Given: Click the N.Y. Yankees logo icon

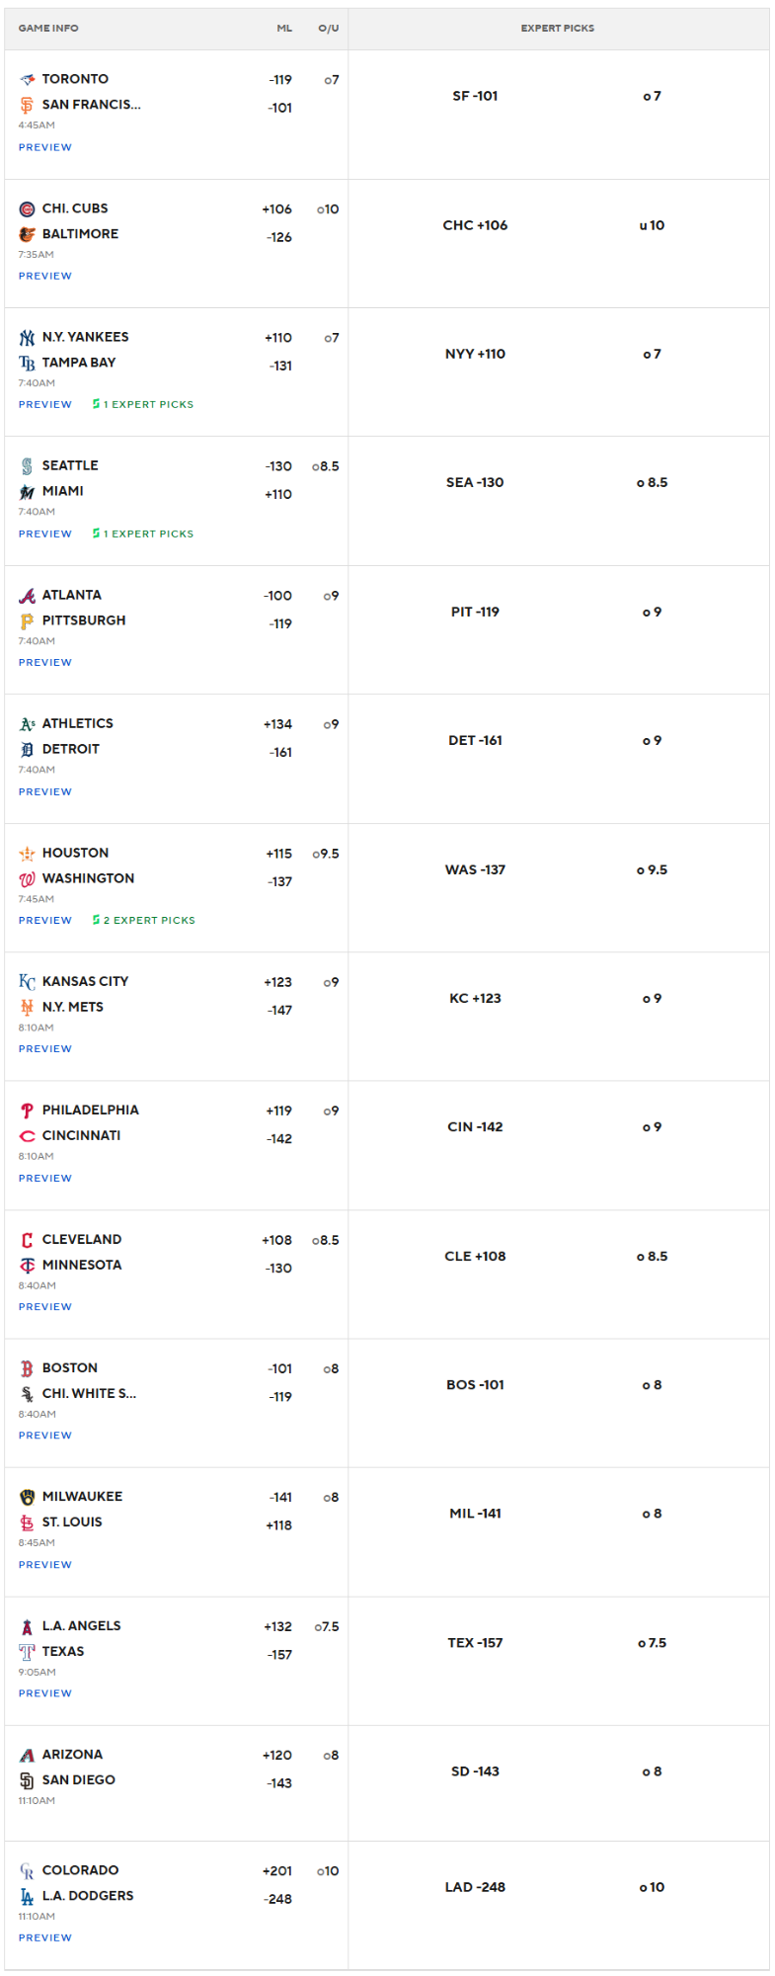Looking at the screenshot, I should (27, 337).
